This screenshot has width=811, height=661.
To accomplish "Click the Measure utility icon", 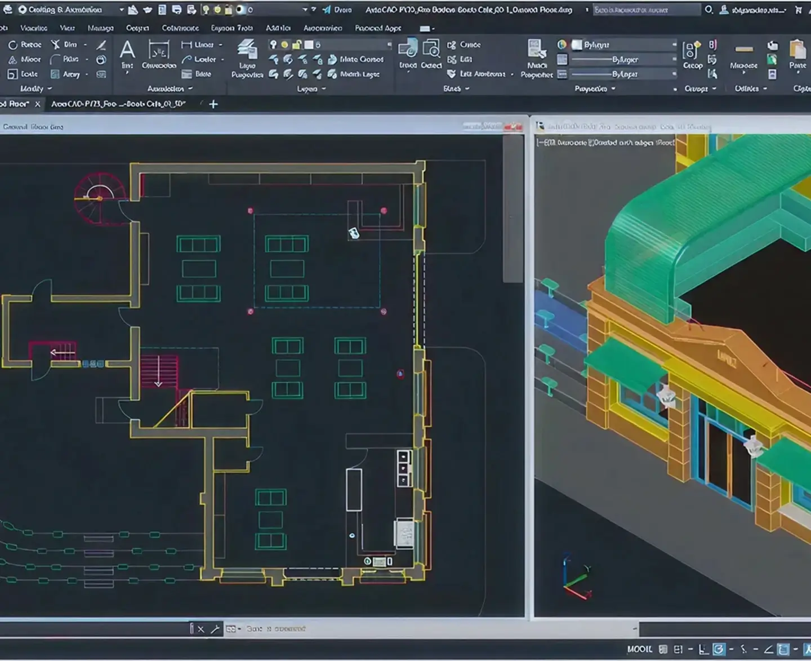I will (x=743, y=51).
